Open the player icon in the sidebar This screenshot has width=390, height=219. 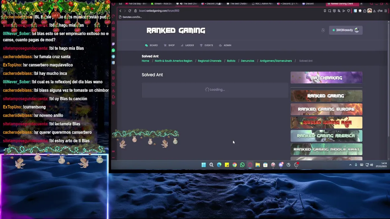coord(113,72)
